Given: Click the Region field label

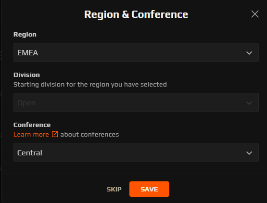Looking at the screenshot, I should (x=25, y=35).
